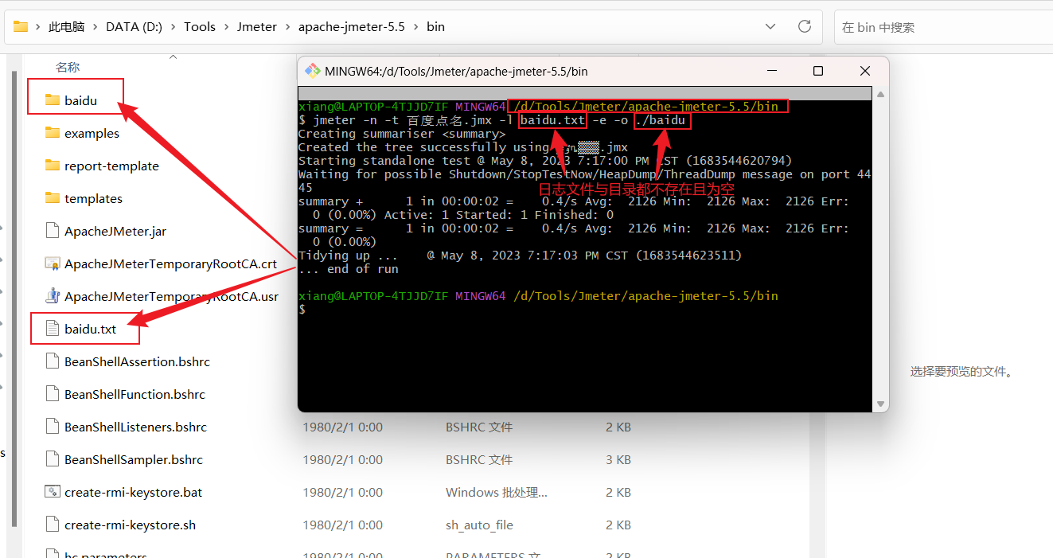The image size is (1053, 558).
Task: Select the BeanShellFunction.bshrc file name
Action: coord(135,394)
